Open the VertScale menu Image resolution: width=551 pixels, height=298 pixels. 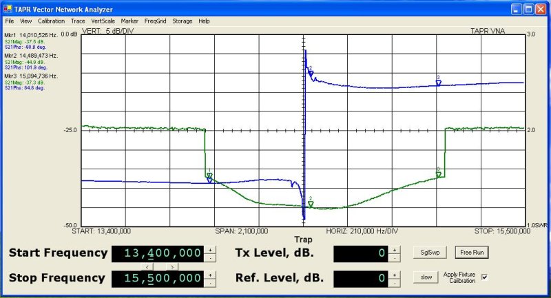103,21
